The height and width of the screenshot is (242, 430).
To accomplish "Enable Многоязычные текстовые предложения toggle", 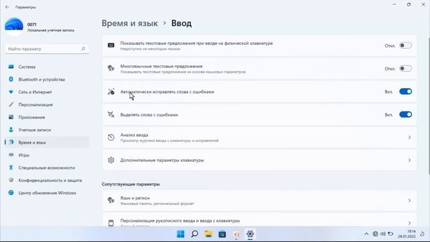I will point(405,69).
